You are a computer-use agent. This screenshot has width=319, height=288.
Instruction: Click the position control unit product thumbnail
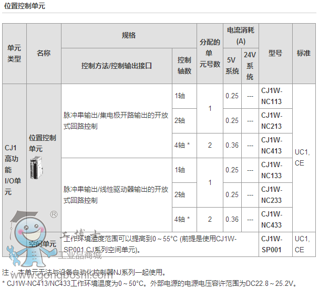click(36, 168)
